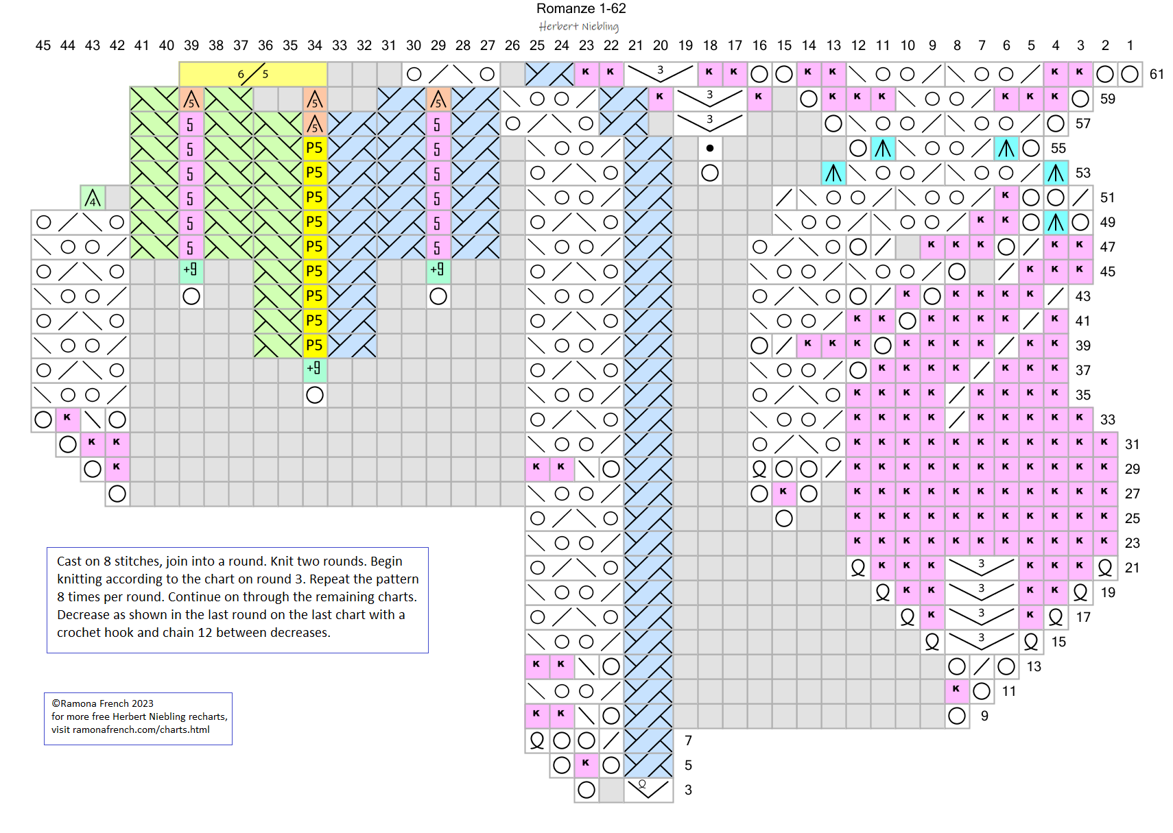Click the orange "5" triangle in row 57
Viewport: 1173px width, 833px height.
pyautogui.click(x=314, y=124)
